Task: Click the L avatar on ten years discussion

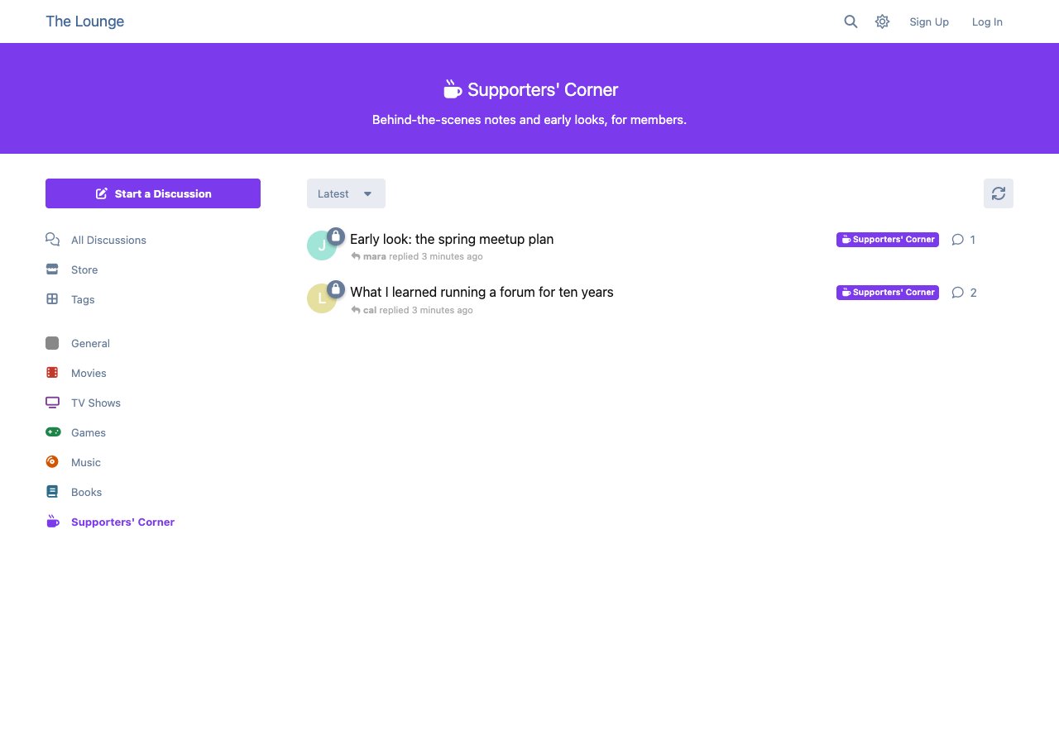Action: [x=322, y=298]
